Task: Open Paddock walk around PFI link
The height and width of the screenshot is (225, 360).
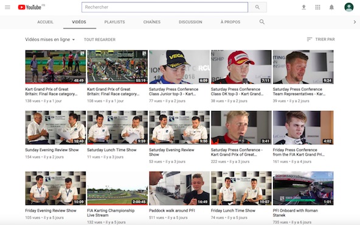Action: pos(171,210)
